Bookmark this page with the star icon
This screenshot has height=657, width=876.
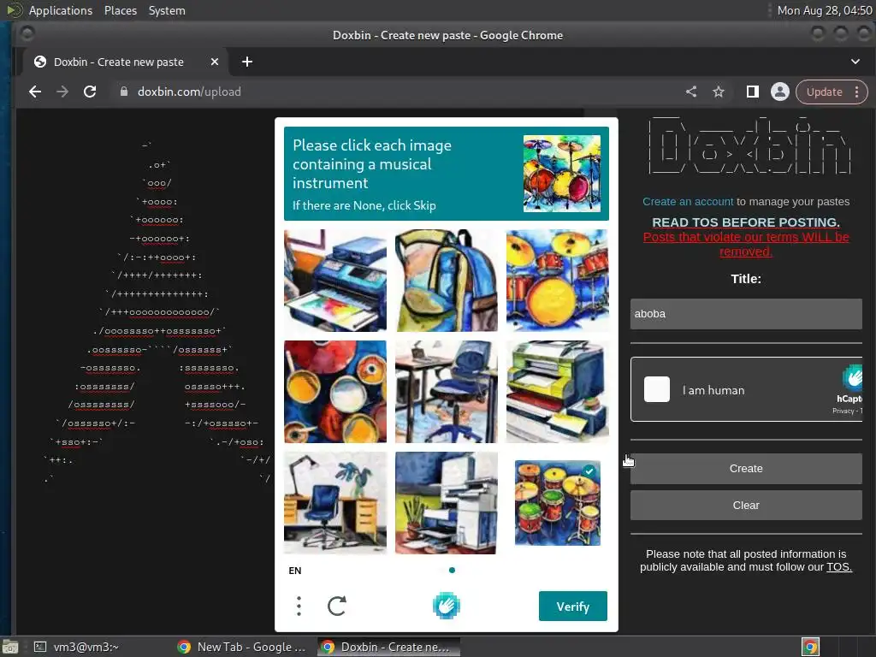point(719,92)
